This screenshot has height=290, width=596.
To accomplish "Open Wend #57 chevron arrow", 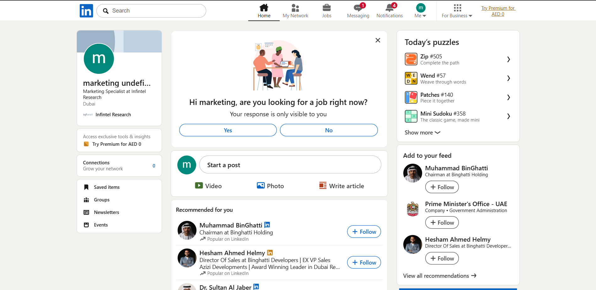I will [x=508, y=78].
